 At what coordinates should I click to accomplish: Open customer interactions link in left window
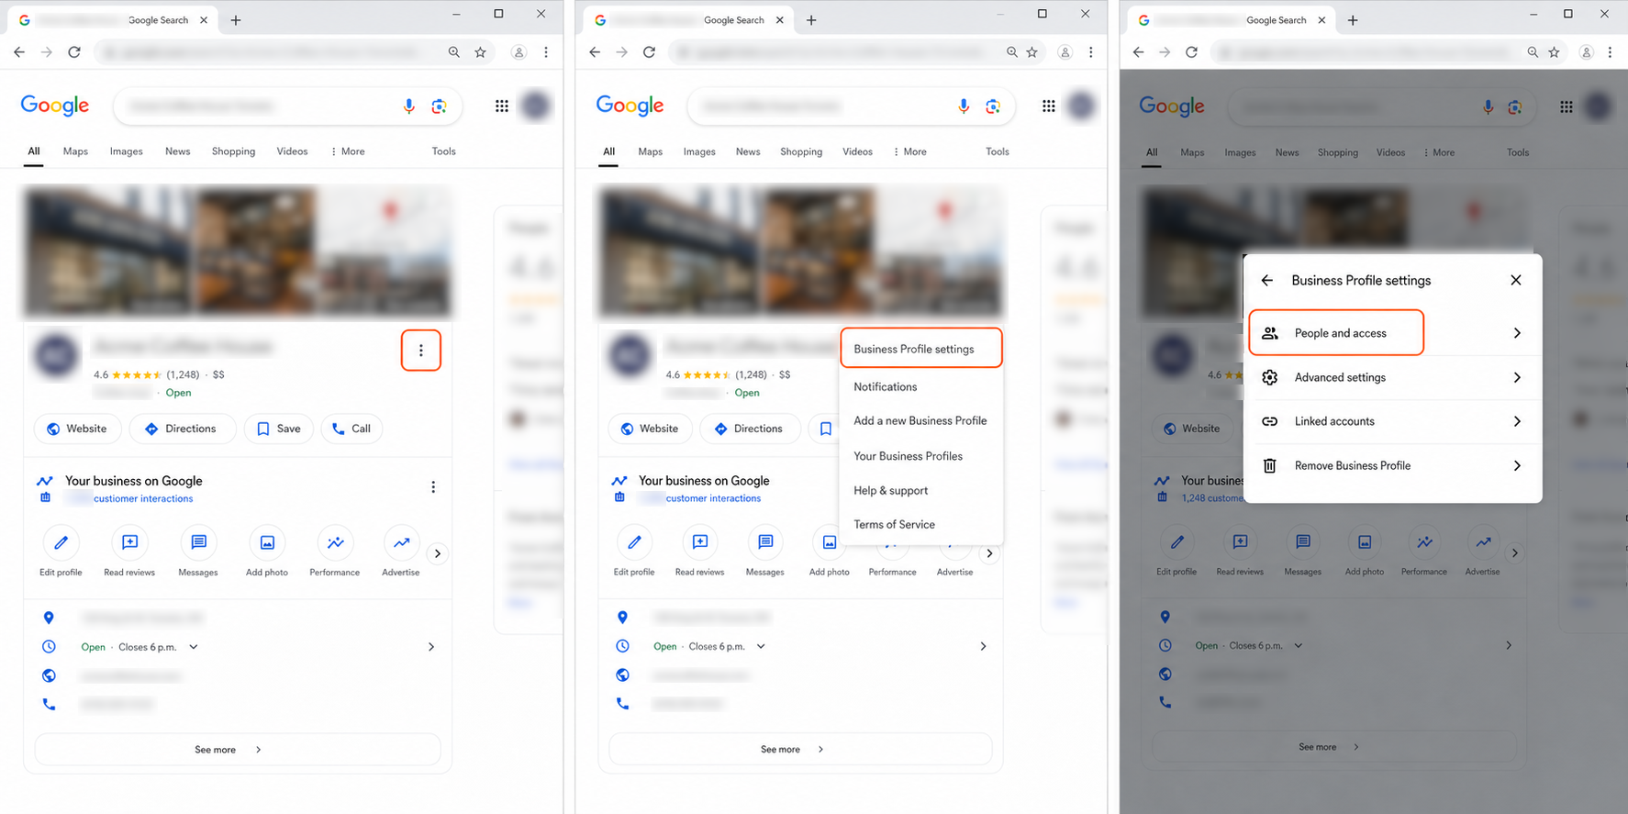[143, 499]
